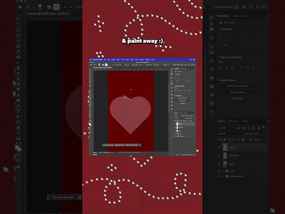Open Opacity 100% dropdown in background Layers panel
This screenshot has width=285, height=214.
pos(262,134)
